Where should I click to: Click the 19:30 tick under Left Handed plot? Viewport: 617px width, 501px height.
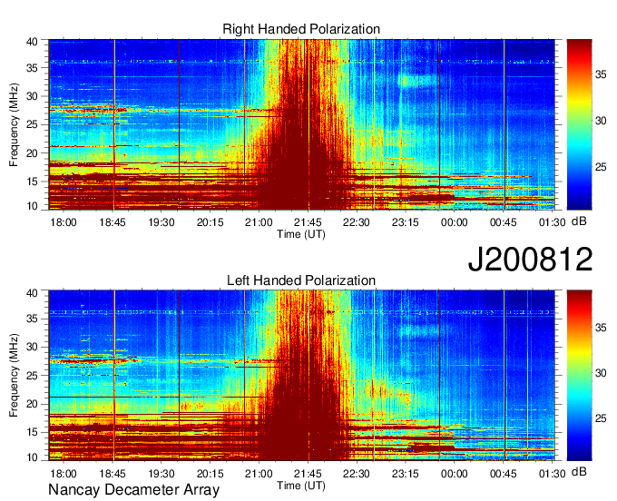(162, 474)
